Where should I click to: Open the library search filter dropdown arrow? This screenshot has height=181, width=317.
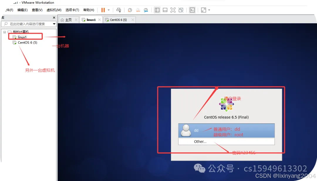click(54, 24)
